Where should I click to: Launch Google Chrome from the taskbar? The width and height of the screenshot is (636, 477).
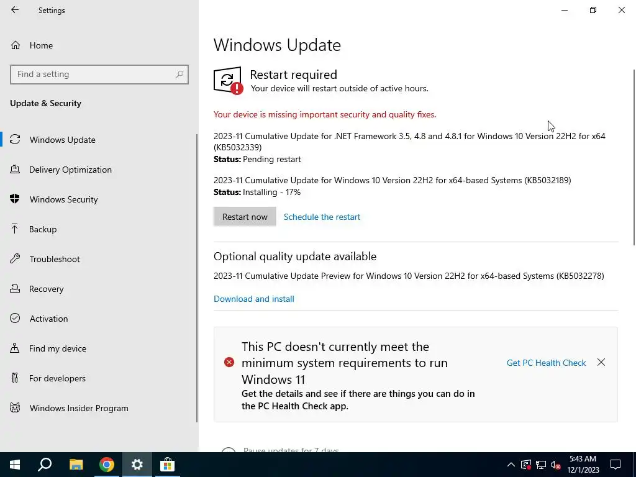coord(107,465)
